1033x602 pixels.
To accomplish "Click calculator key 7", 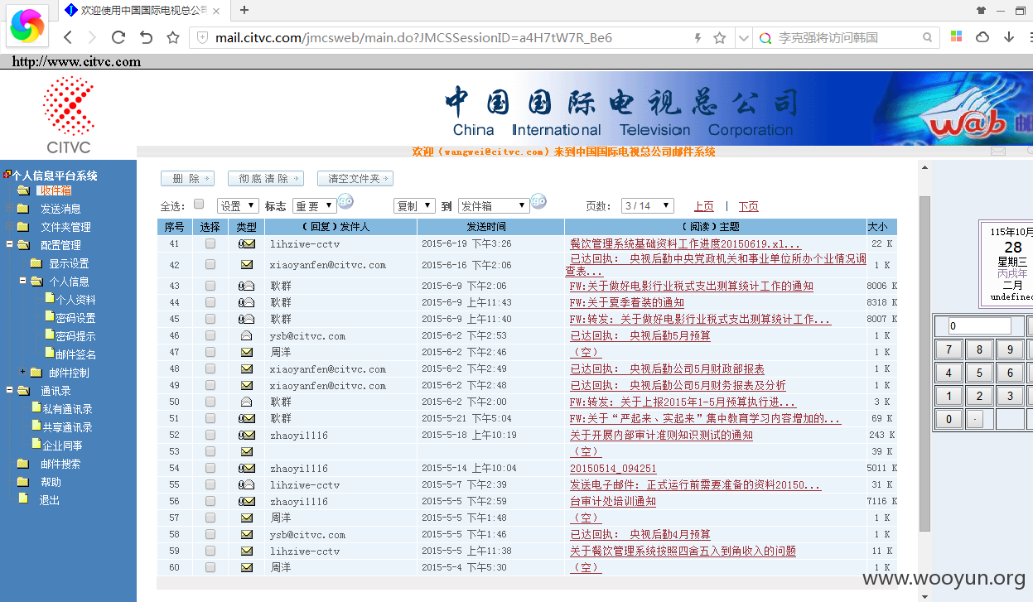I will point(949,349).
